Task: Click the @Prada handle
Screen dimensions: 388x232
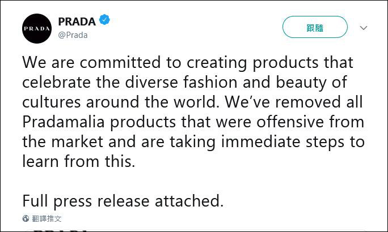Action: point(73,35)
